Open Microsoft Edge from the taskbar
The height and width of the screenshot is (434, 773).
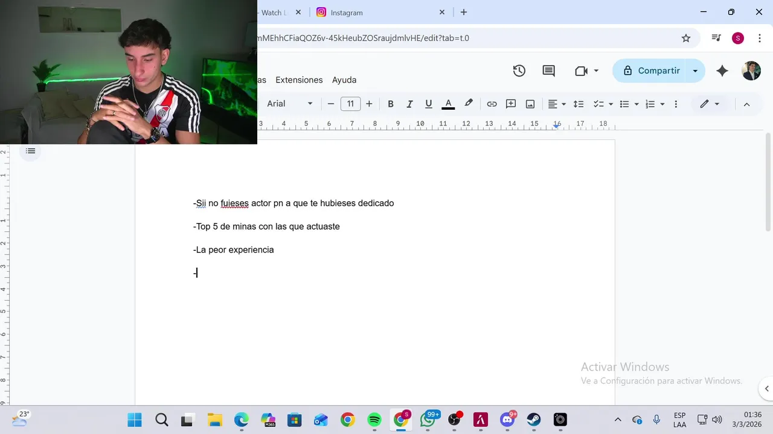(x=241, y=420)
